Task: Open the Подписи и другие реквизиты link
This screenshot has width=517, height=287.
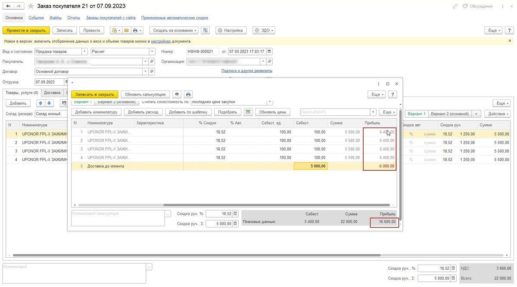Action: (x=246, y=71)
